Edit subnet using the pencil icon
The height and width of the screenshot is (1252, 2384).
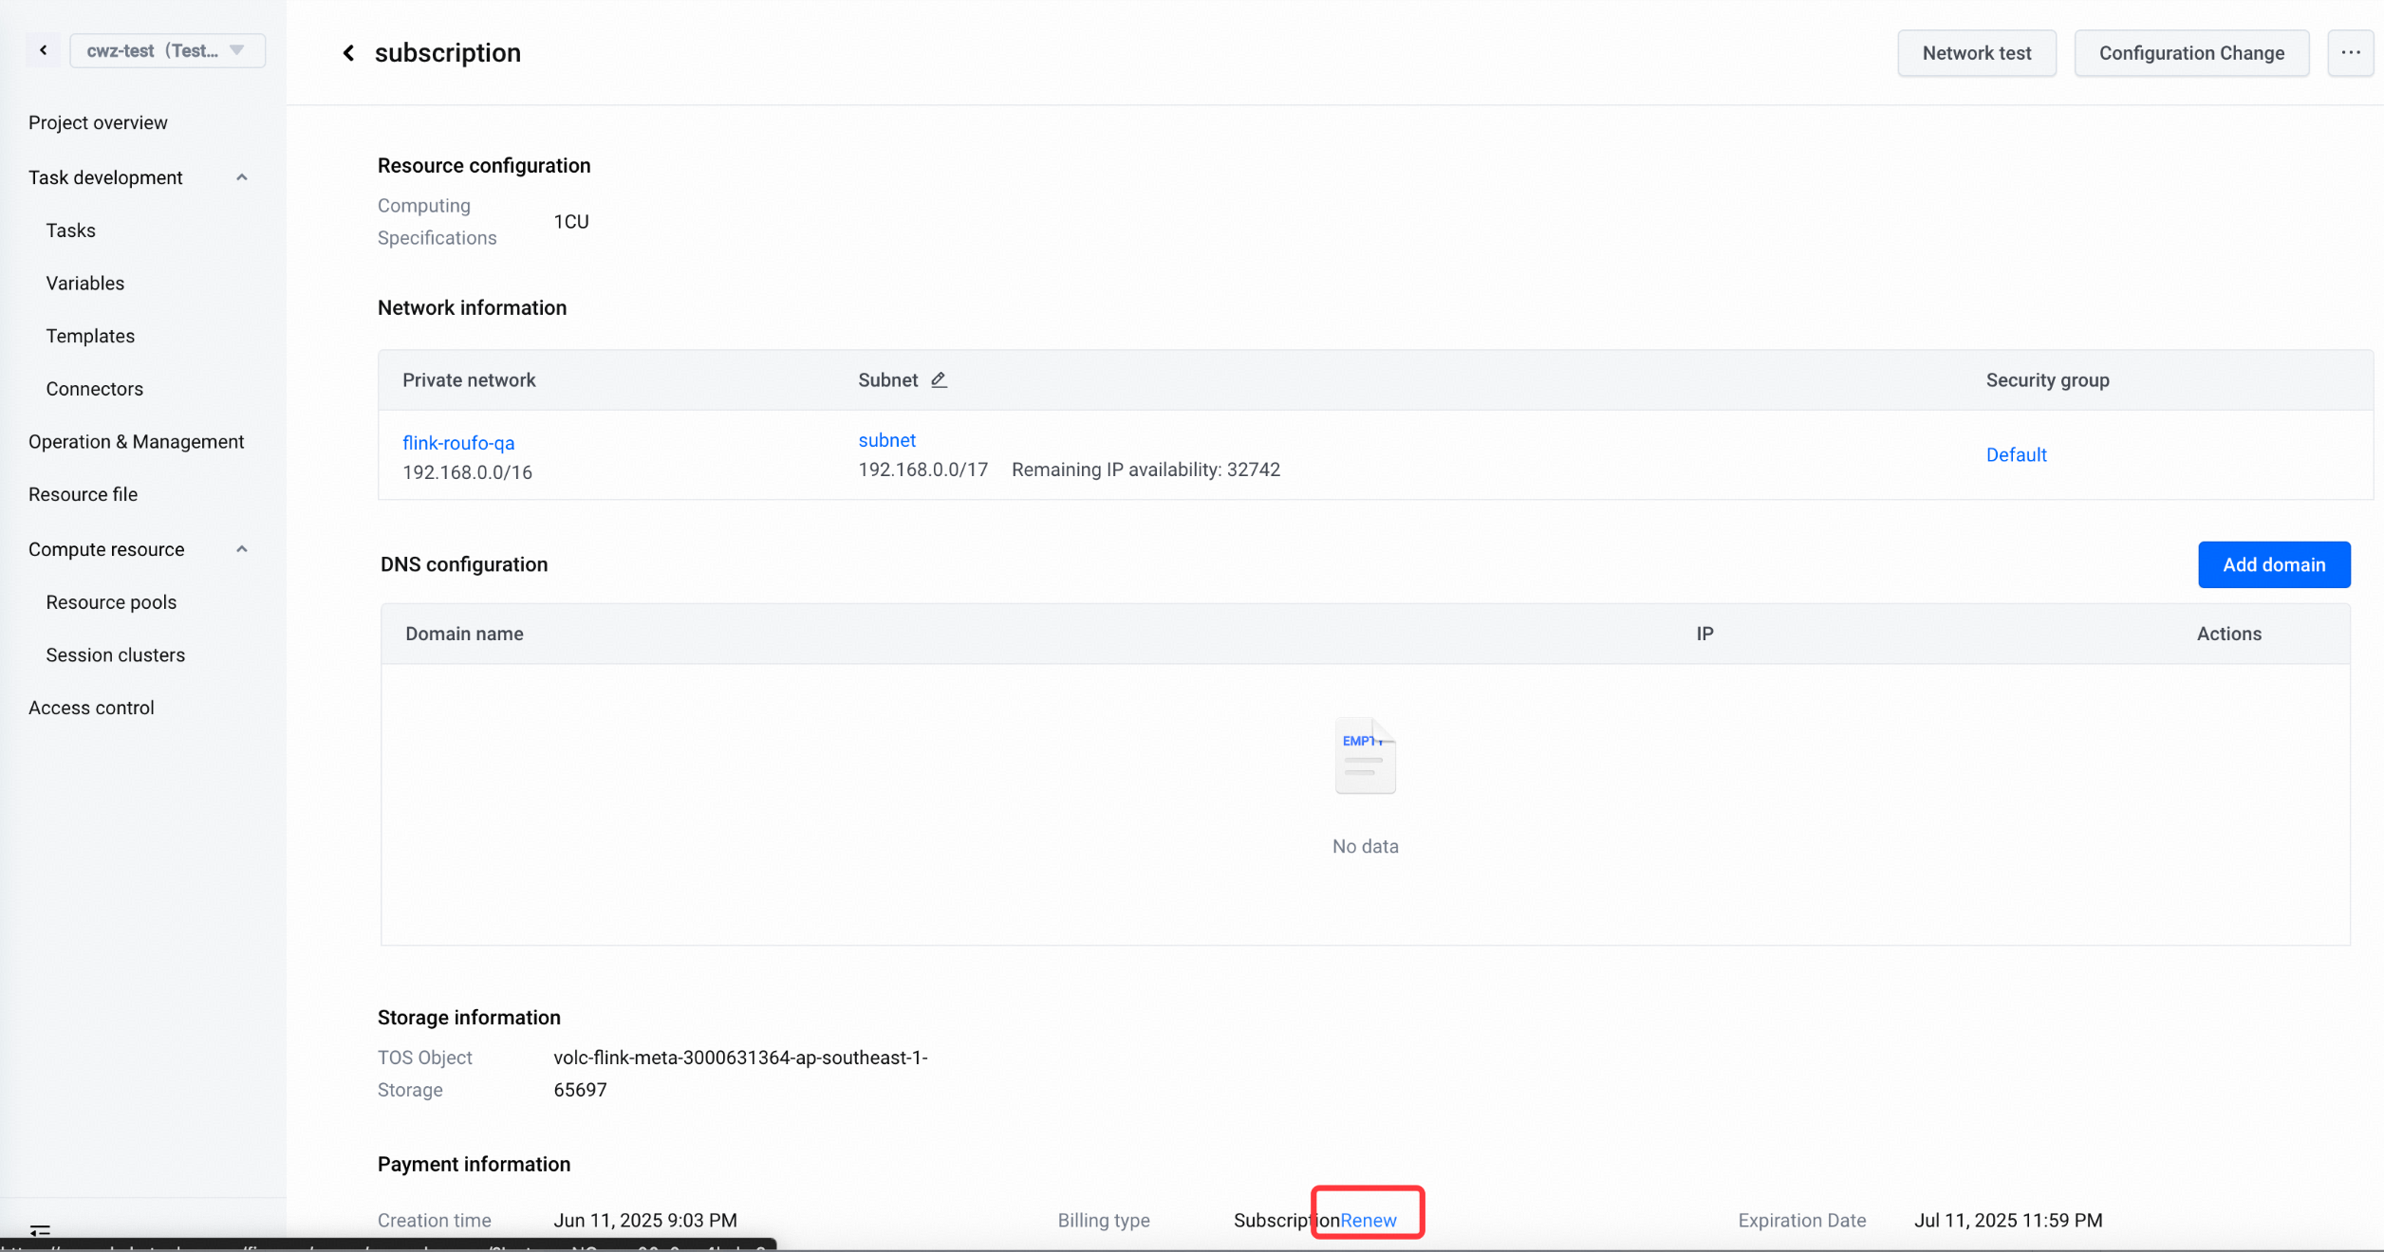939,379
